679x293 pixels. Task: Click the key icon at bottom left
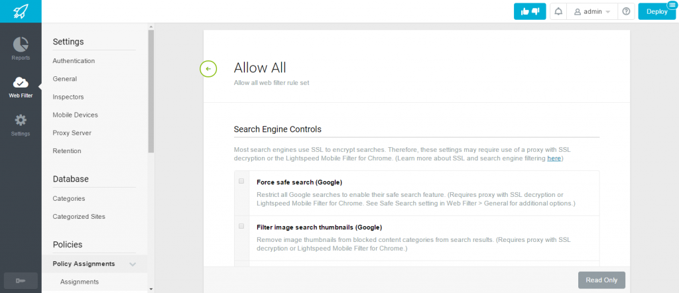click(x=21, y=281)
